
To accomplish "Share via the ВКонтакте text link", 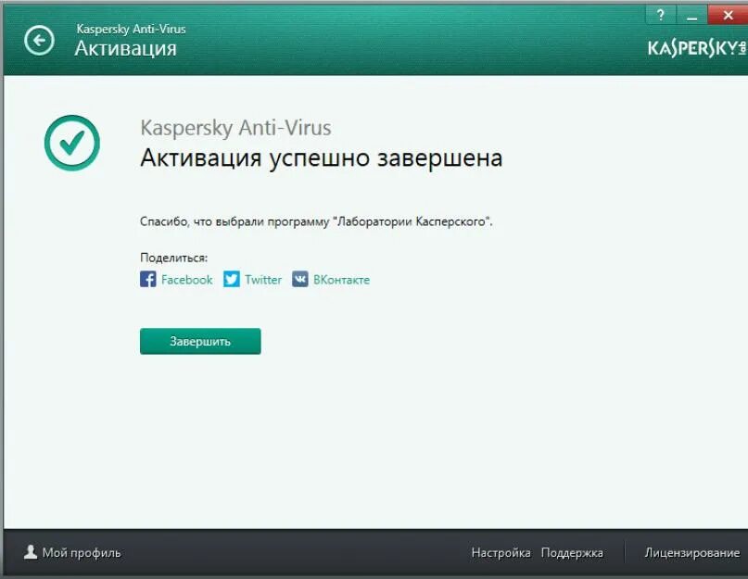I will (341, 280).
